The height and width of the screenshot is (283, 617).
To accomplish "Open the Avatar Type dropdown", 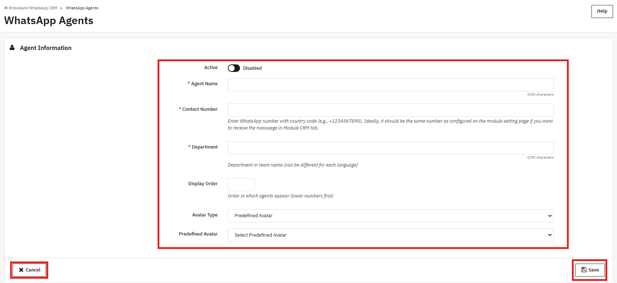I will tap(391, 216).
